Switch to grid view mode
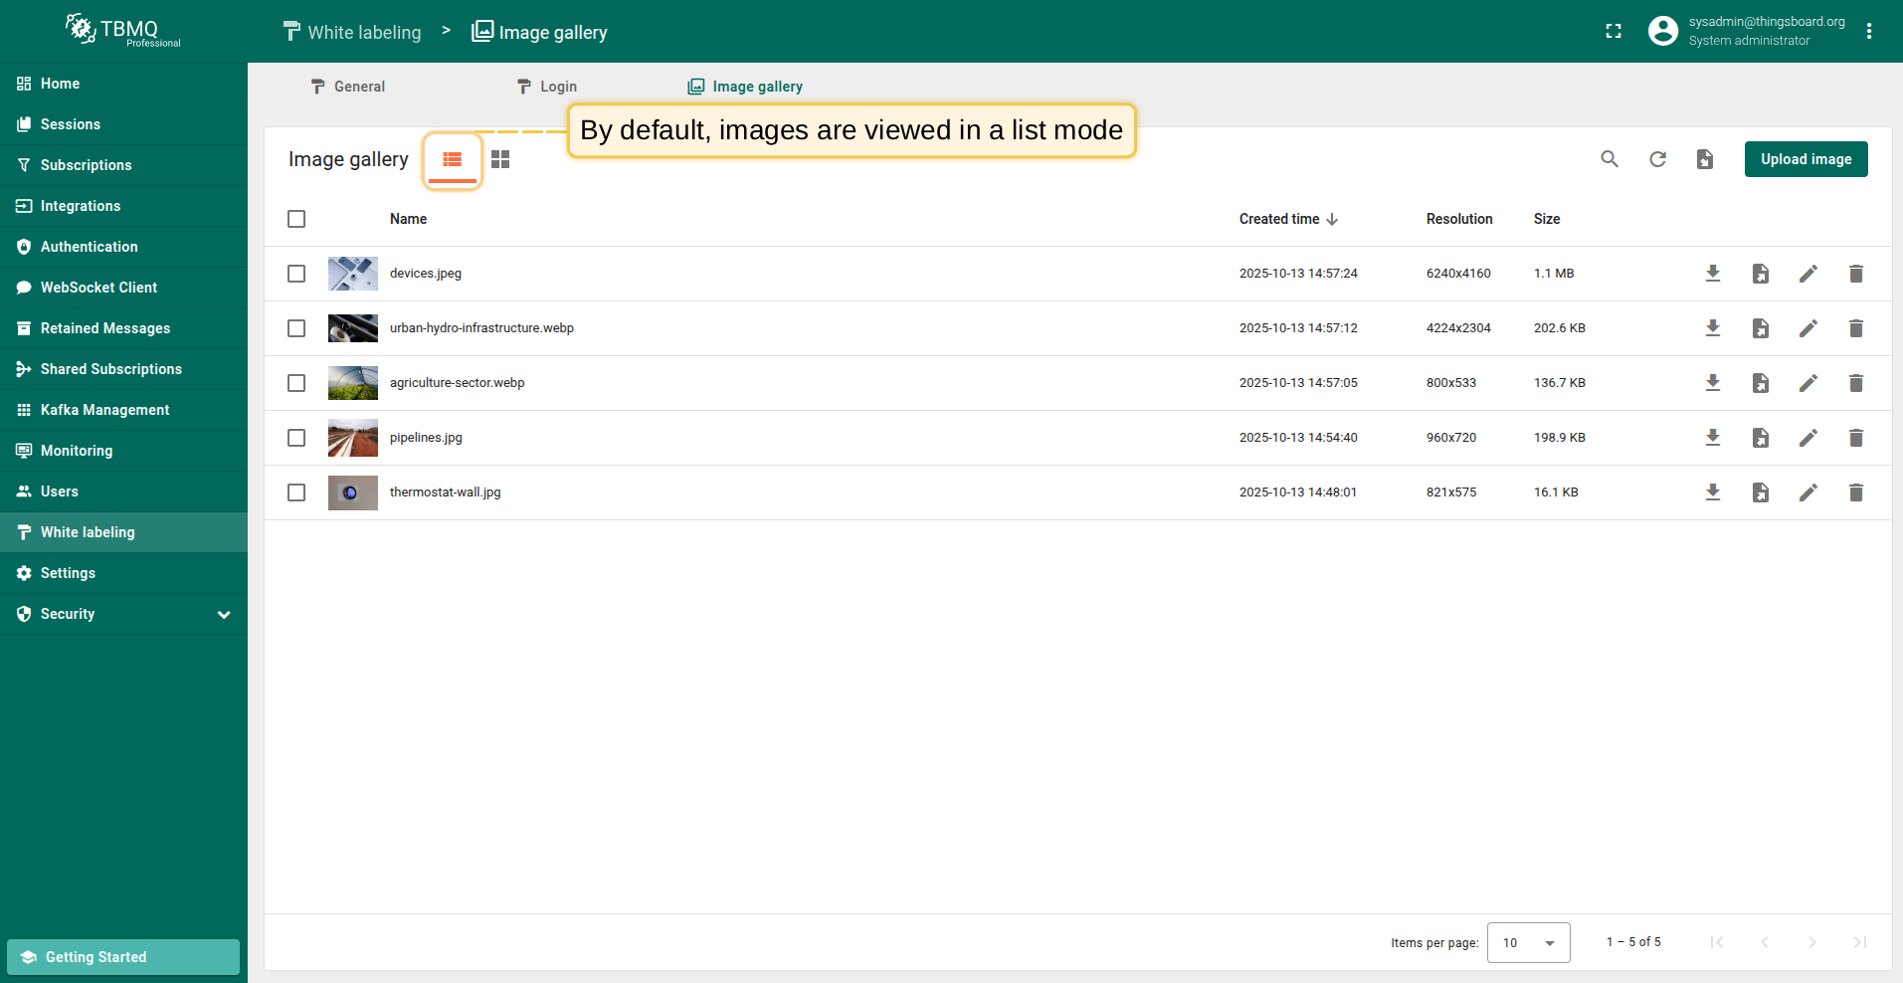1903x983 pixels. tap(500, 159)
